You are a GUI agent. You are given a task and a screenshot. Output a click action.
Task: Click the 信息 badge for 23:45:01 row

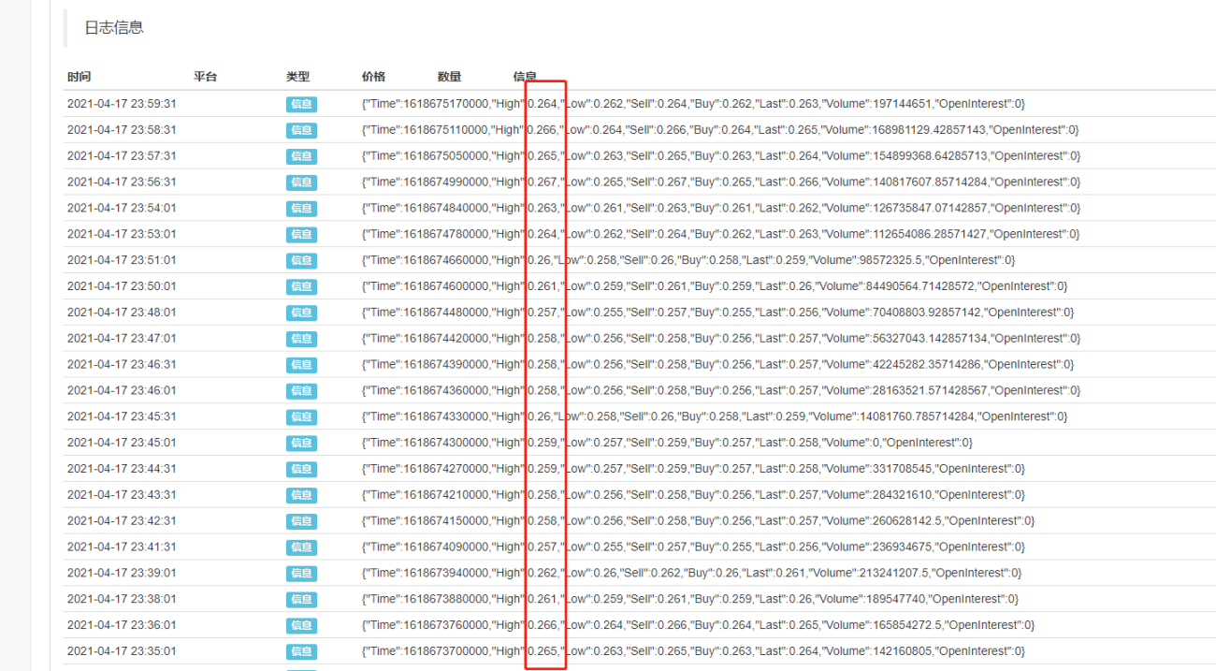301,443
